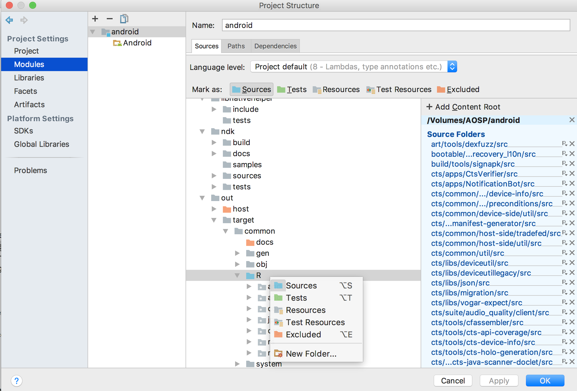Click the blue R source folder icon
The height and width of the screenshot is (391, 577).
pyautogui.click(x=250, y=275)
